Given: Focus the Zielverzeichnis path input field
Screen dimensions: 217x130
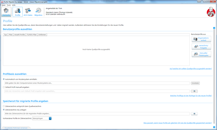Looking at the screenshot, I should coord(97,113).
